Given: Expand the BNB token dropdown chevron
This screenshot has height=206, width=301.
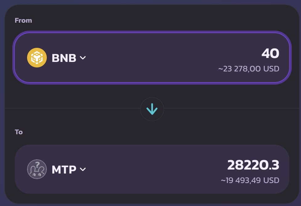Looking at the screenshot, I should pyautogui.click(x=83, y=58).
